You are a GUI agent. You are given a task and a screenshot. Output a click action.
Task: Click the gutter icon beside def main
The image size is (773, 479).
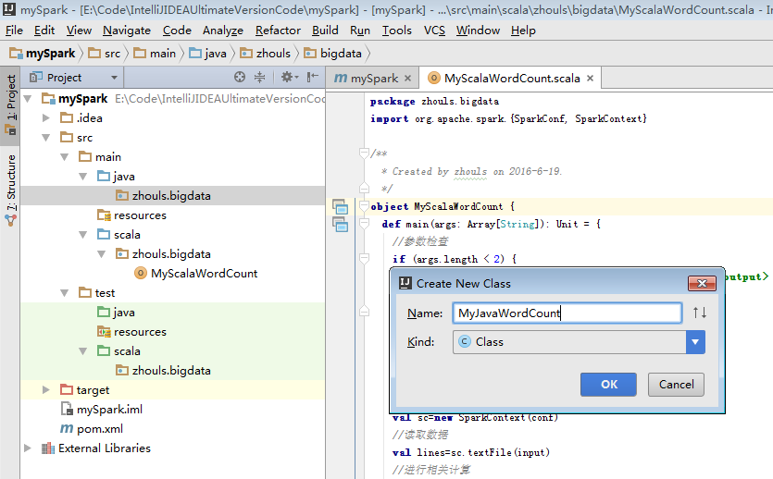pyautogui.click(x=340, y=225)
